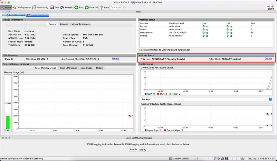Focus the Type topic search field
This screenshot has height=161, width=277.
pos(116,7)
